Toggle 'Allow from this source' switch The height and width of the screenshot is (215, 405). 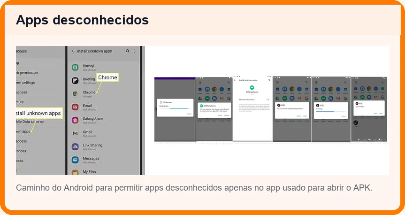click(267, 100)
